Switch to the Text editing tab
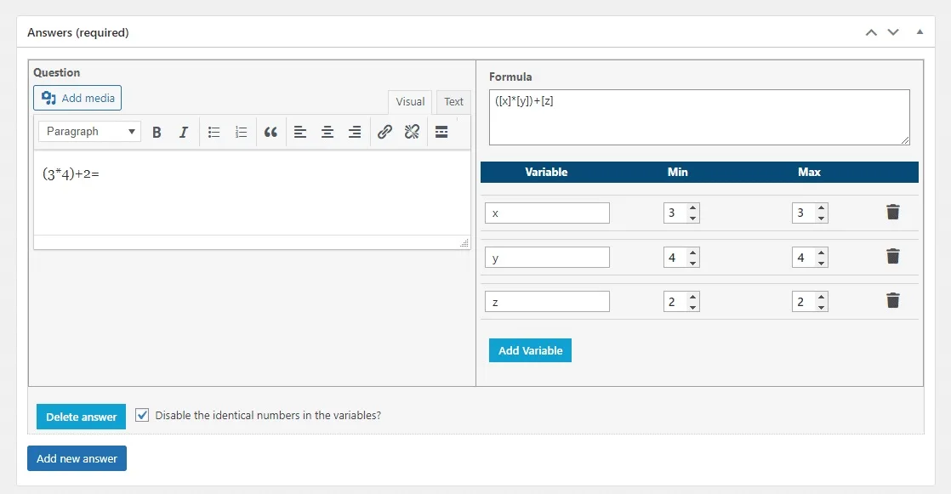Viewport: 951px width, 494px height. (x=453, y=101)
